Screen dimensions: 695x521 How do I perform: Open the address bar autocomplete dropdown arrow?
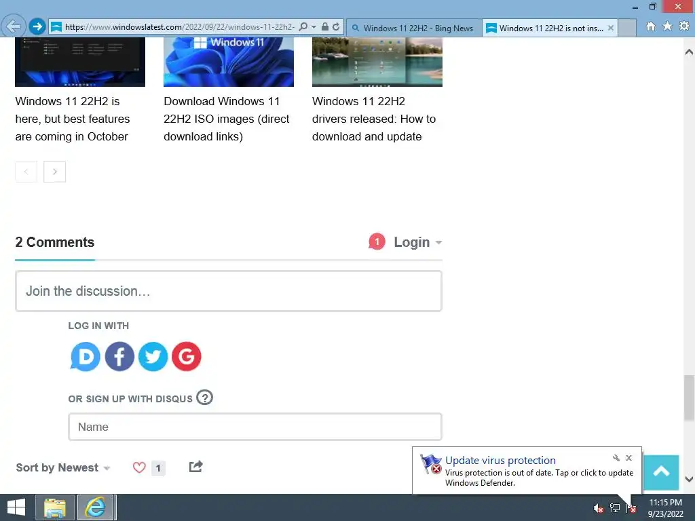[x=314, y=27]
